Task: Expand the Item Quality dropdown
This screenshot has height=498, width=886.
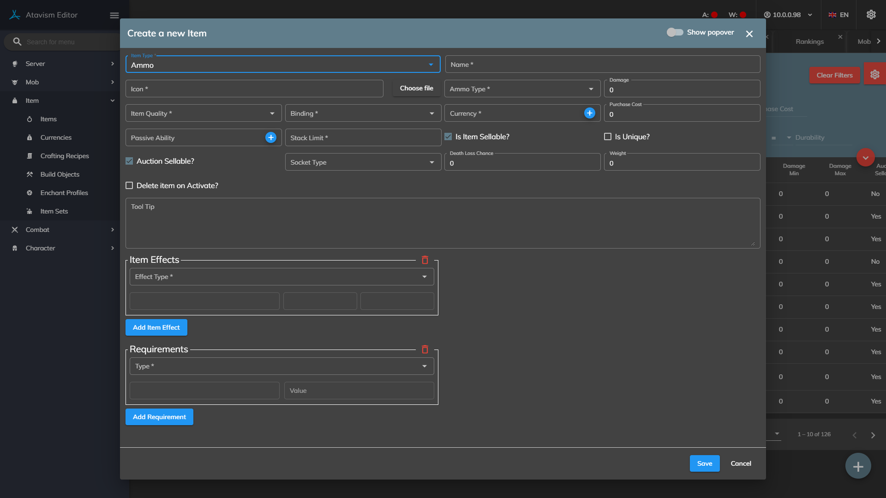Action: click(x=203, y=113)
